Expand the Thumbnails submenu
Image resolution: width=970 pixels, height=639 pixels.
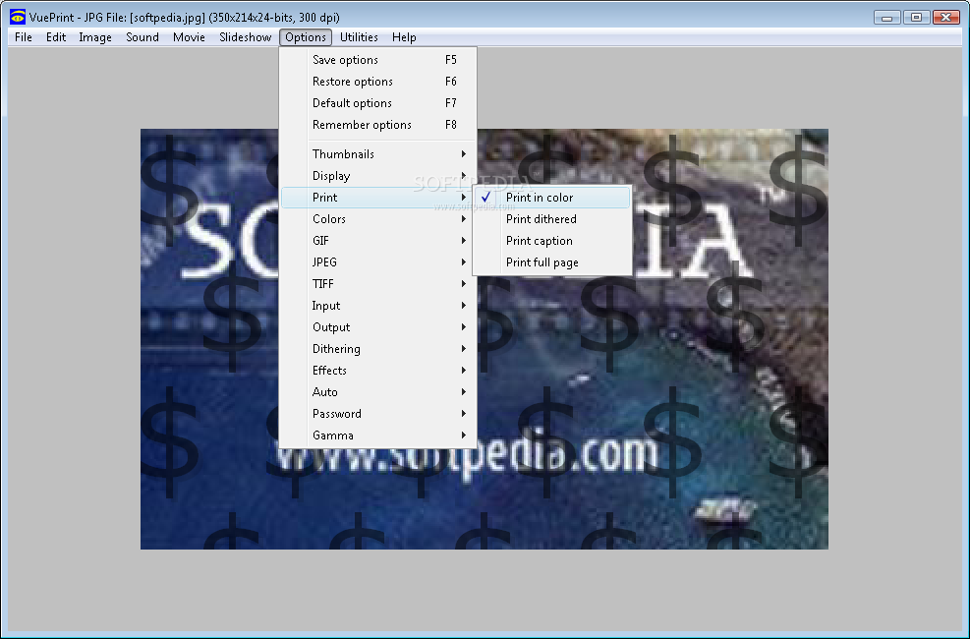tap(378, 154)
